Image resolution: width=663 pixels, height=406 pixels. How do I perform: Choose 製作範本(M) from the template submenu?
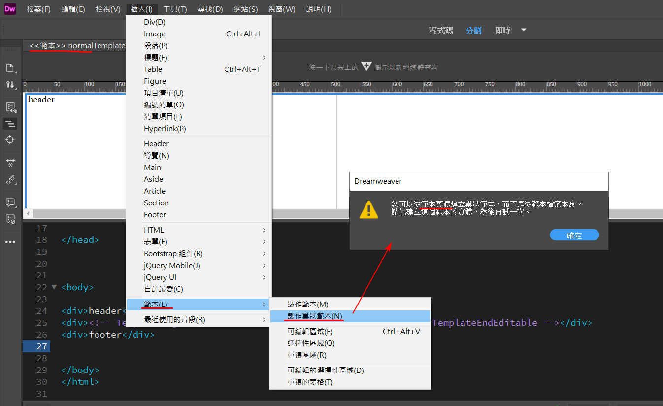coord(308,304)
